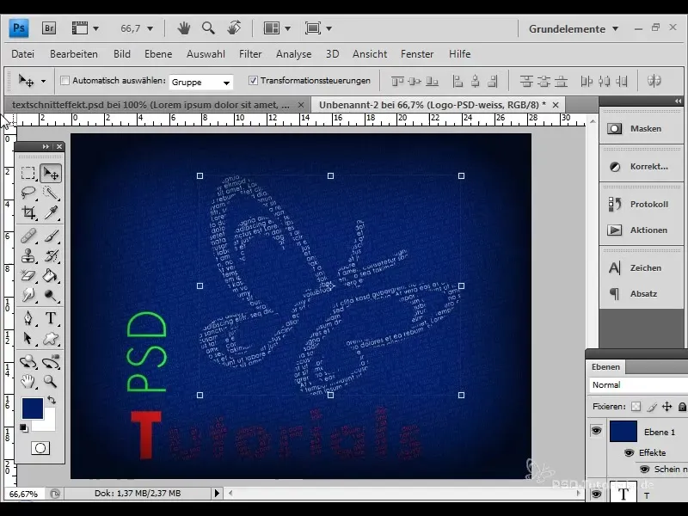This screenshot has height=516, width=688.
Task: Click the dark blue foreground color swatch
Action: click(x=33, y=408)
